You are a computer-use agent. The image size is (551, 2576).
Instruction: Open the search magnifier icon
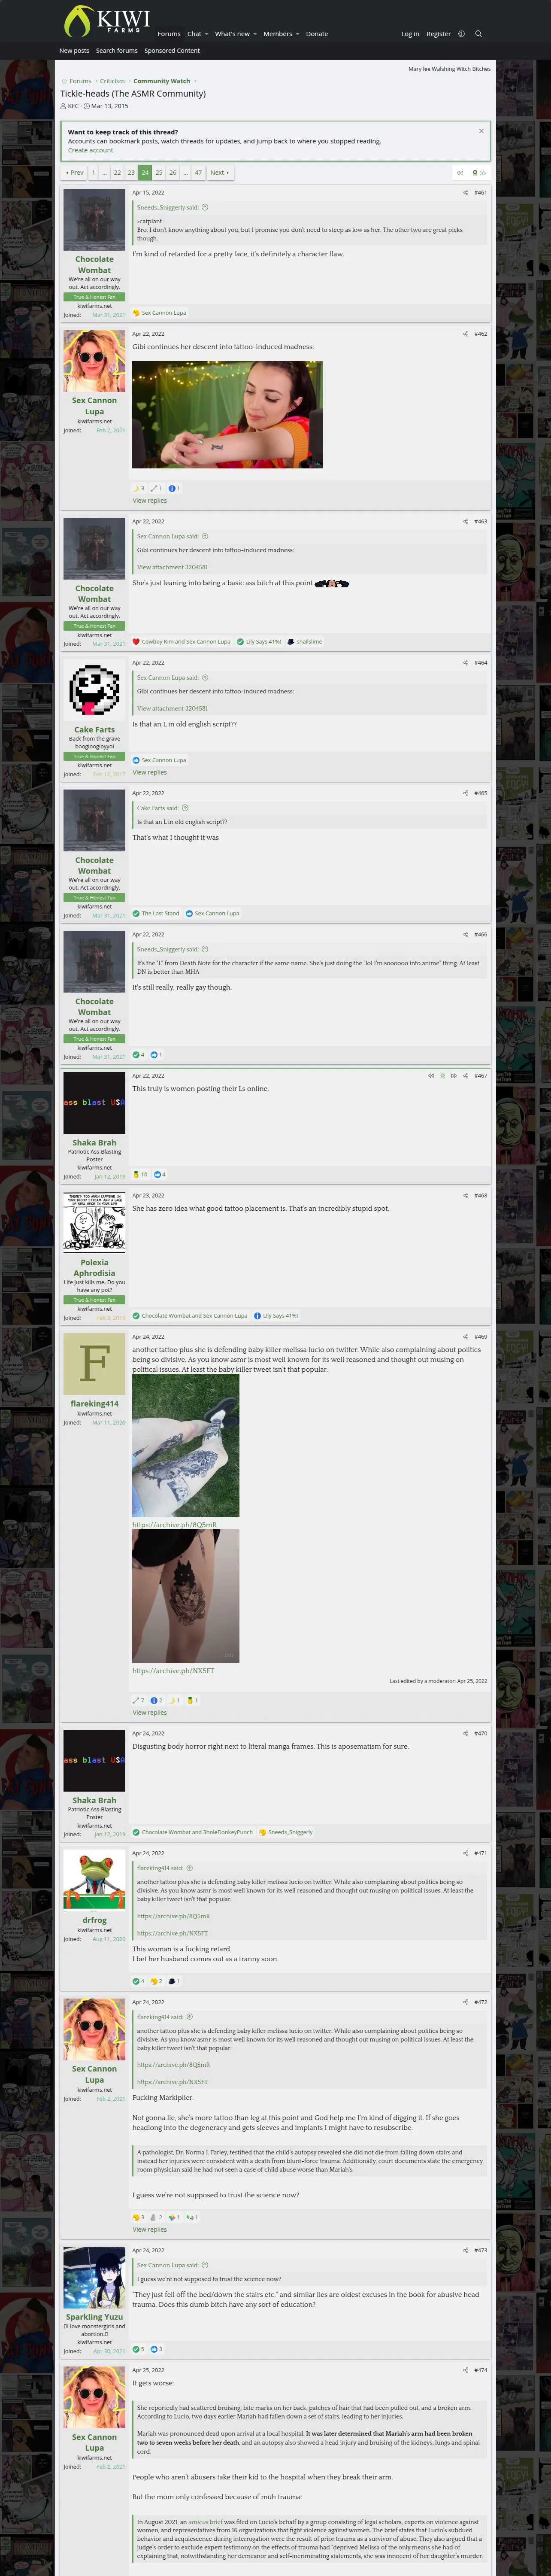pos(478,34)
